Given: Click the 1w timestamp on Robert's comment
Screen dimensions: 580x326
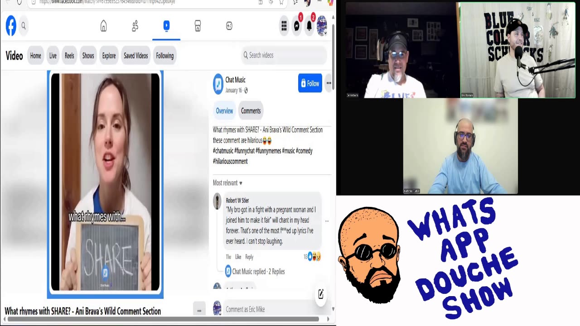Looking at the screenshot, I should [228, 257].
